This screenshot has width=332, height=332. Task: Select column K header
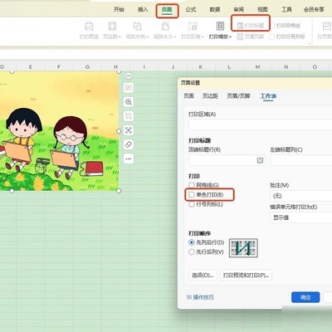click(x=201, y=66)
